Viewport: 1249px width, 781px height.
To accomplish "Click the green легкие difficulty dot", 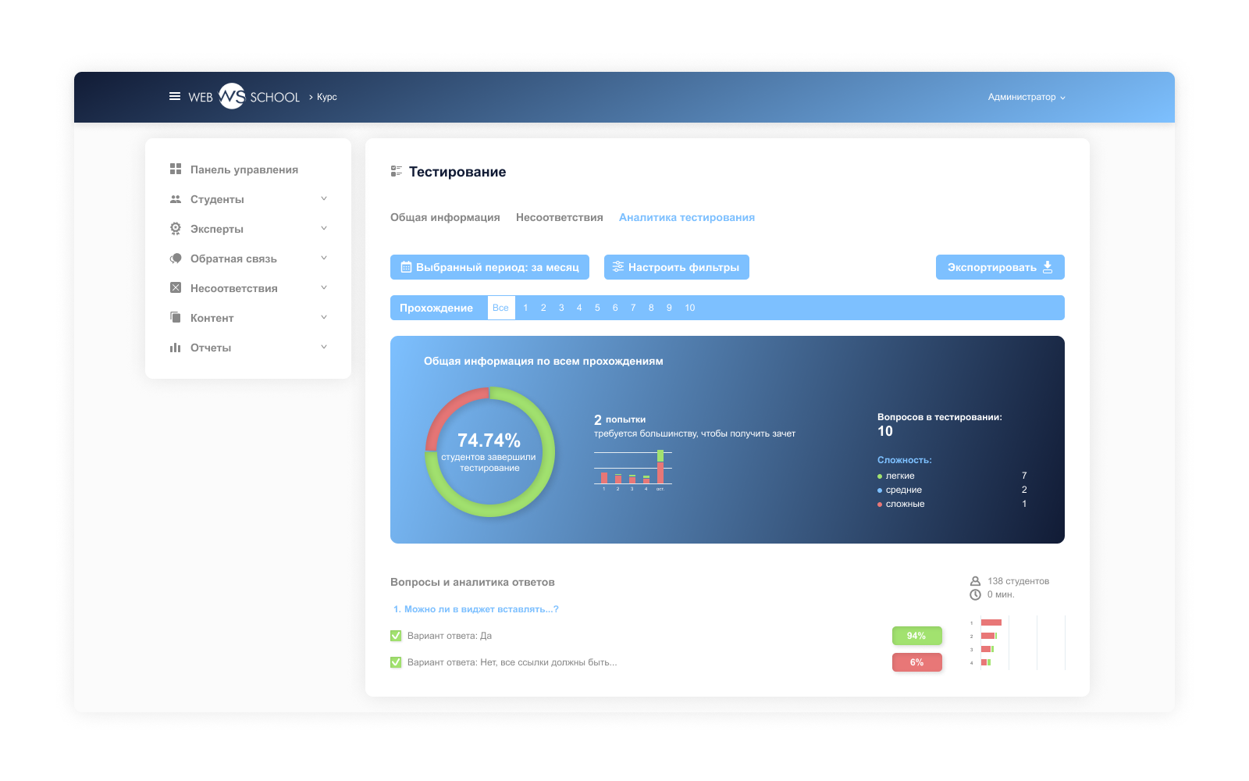I will point(880,476).
